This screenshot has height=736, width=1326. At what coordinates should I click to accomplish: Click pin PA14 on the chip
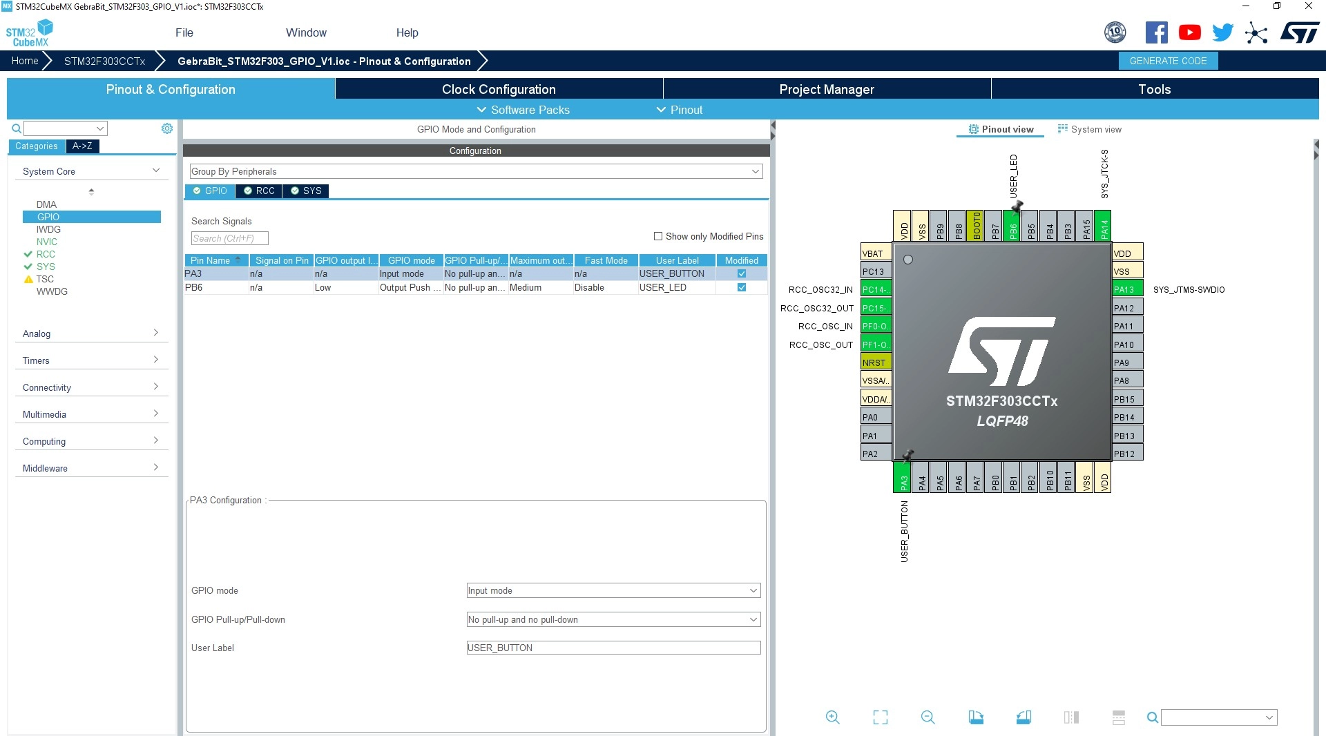[x=1104, y=226]
